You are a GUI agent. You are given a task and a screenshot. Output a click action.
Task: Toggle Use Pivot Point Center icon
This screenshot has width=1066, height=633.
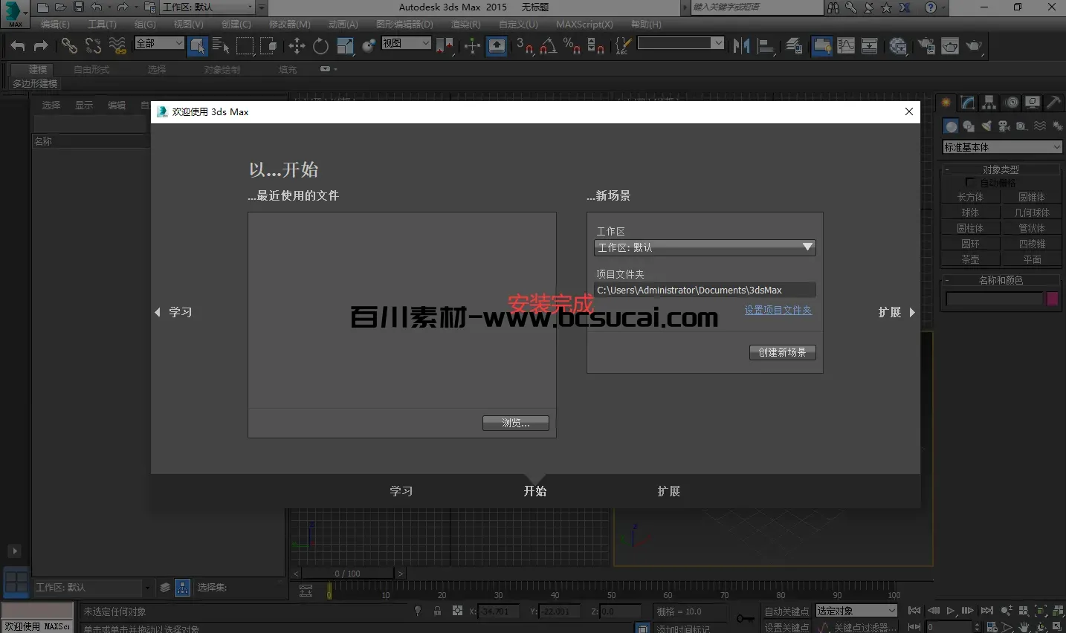445,46
